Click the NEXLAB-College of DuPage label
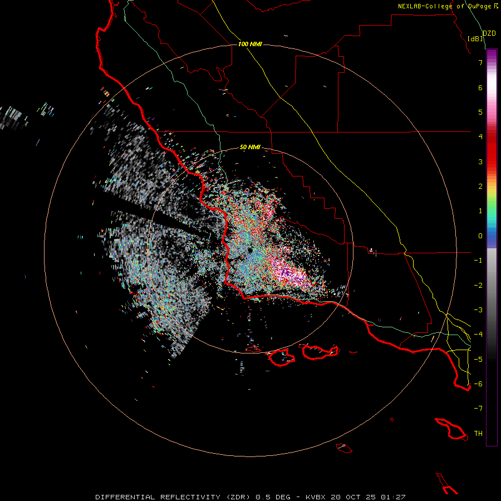The height and width of the screenshot is (501, 501). (444, 6)
